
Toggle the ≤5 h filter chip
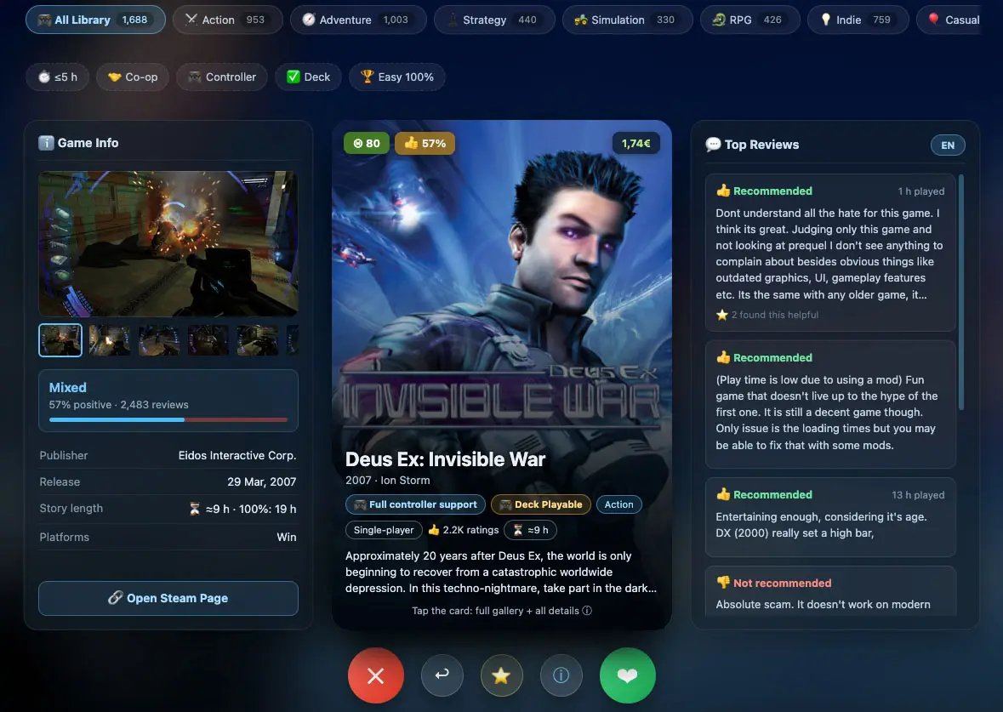[x=58, y=77]
